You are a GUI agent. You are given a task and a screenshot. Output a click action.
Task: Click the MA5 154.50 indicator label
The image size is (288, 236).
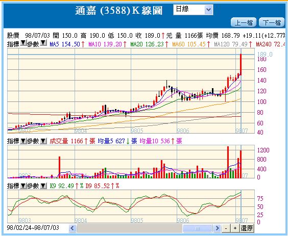(67, 44)
